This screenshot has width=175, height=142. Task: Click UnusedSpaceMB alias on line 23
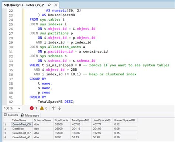pyautogui.click(x=61, y=15)
